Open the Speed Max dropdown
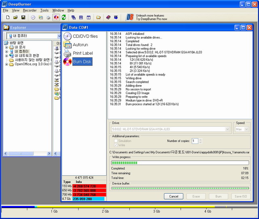The image size is (259, 219). 246,129
